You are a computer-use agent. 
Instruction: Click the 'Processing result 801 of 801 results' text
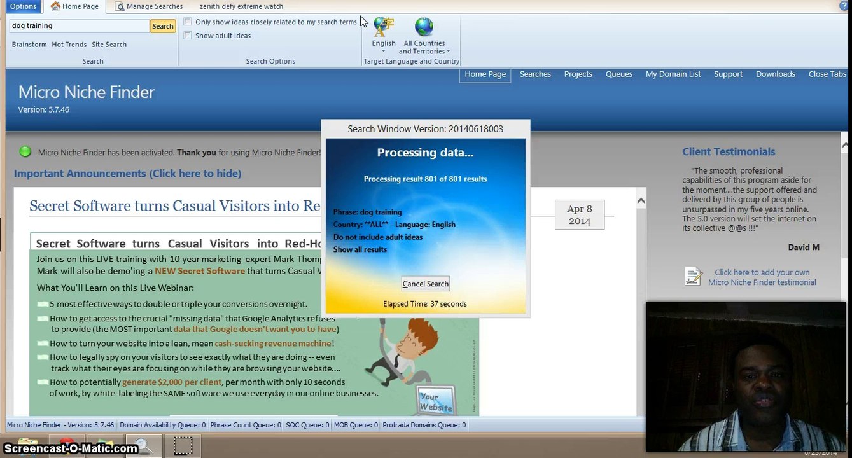pyautogui.click(x=425, y=179)
